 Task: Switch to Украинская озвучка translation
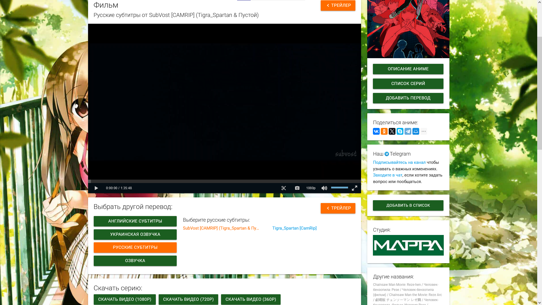pos(135,234)
